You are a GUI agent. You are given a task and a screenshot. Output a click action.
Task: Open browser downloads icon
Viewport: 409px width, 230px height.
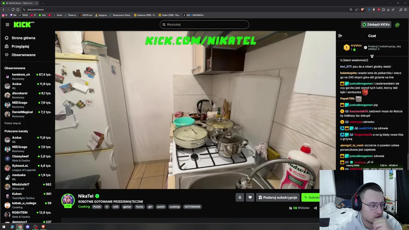click(388, 10)
